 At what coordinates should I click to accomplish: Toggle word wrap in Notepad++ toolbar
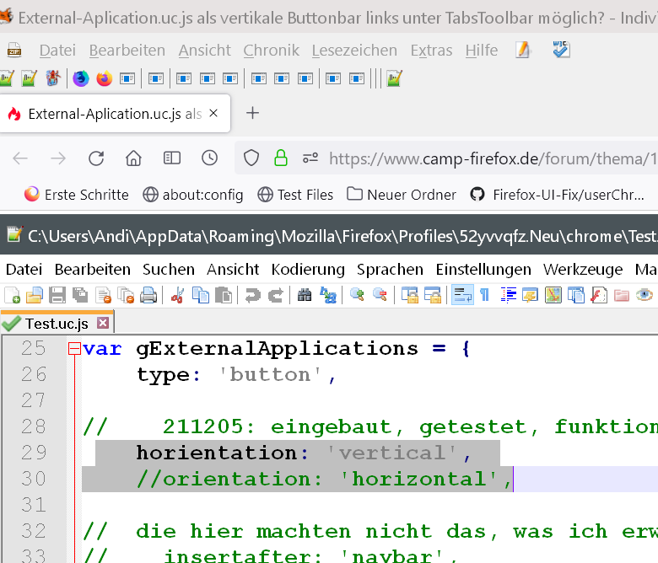pos(462,295)
